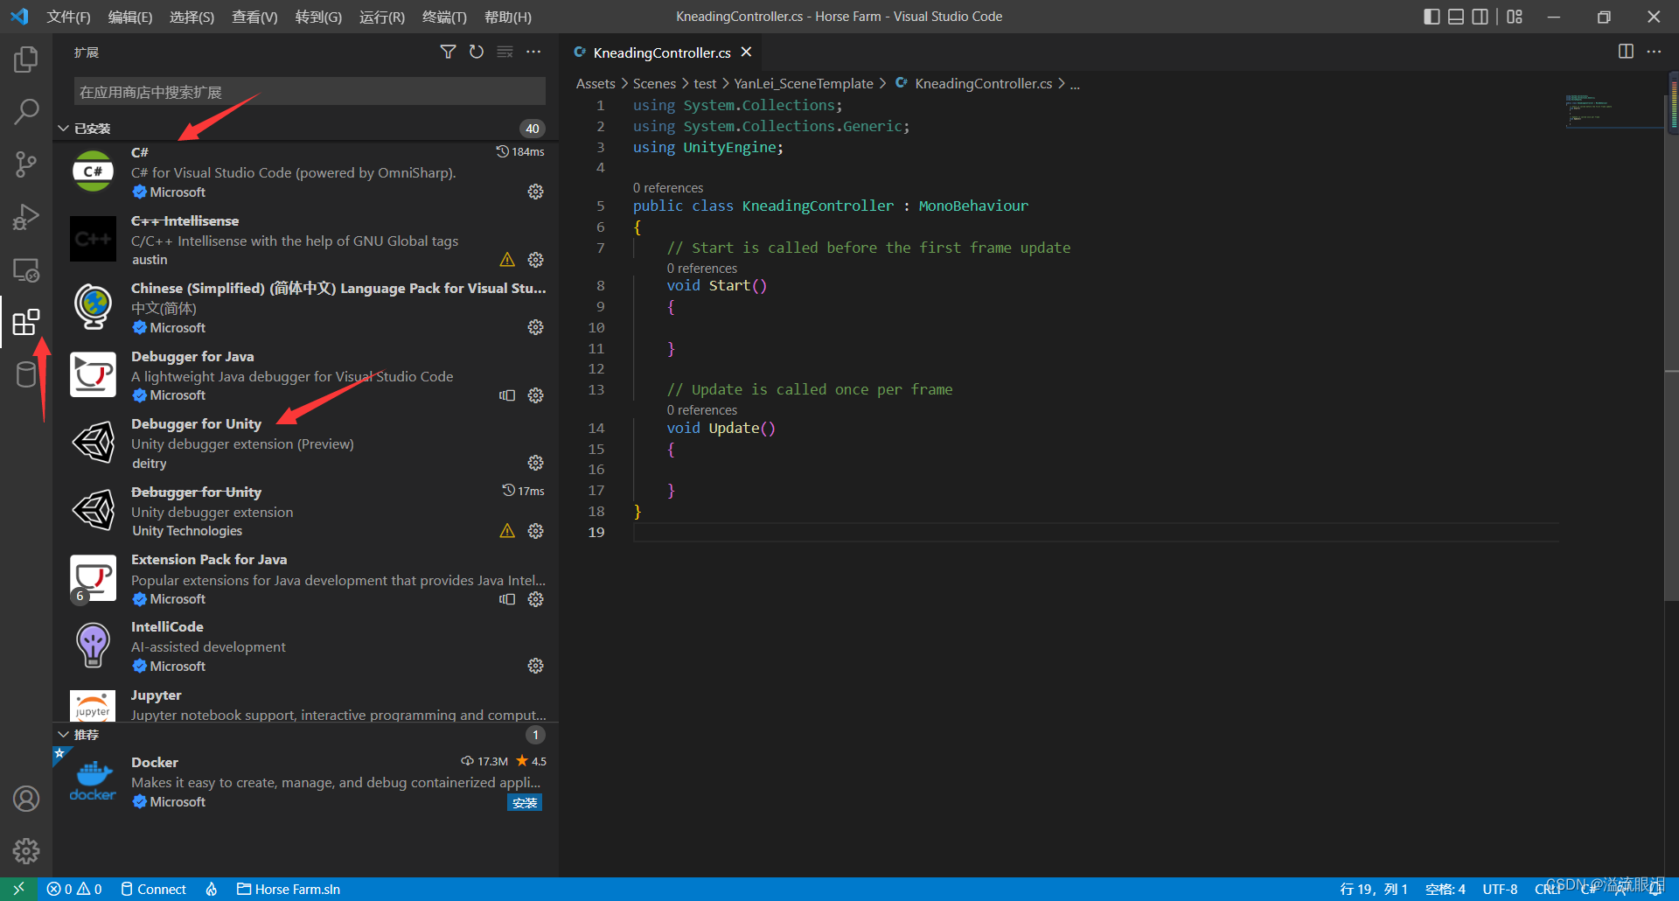1679x901 pixels.
Task: Filter extensions with the funnel icon
Action: [448, 52]
